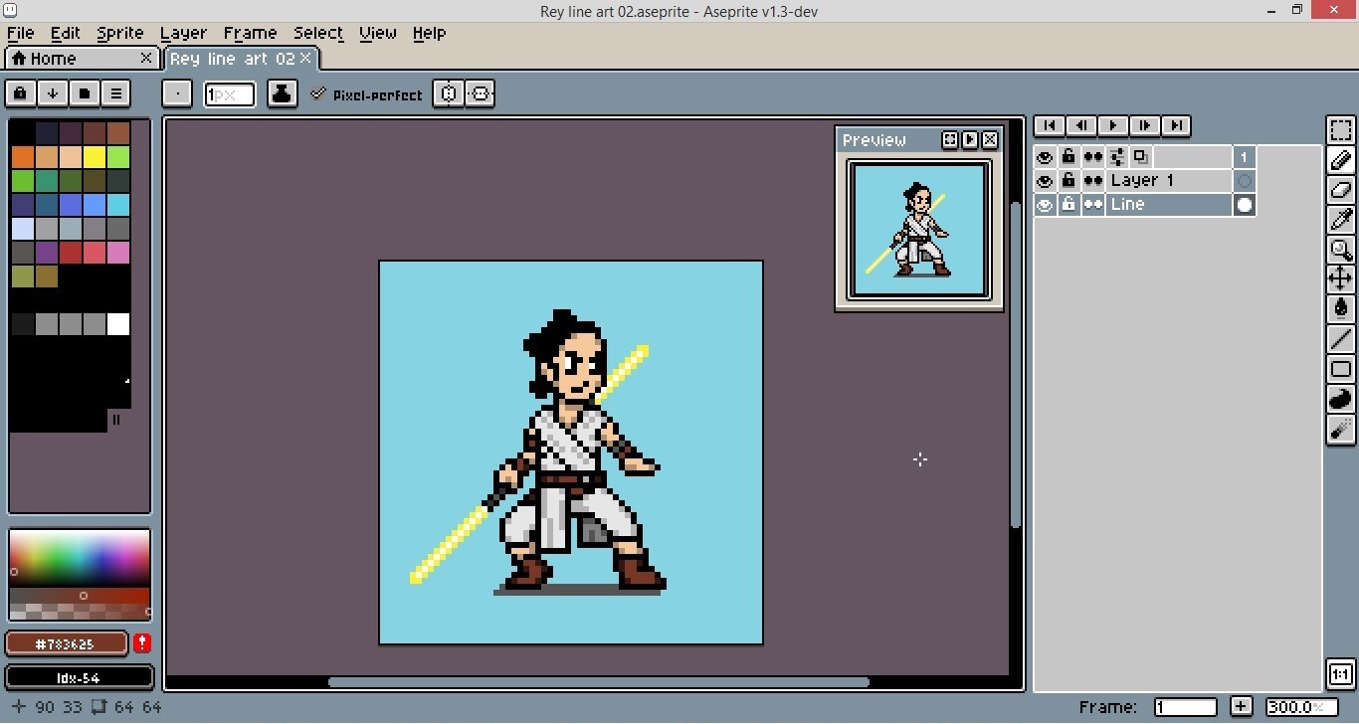
Task: Select the Eyedropper tool
Action: tap(1341, 220)
